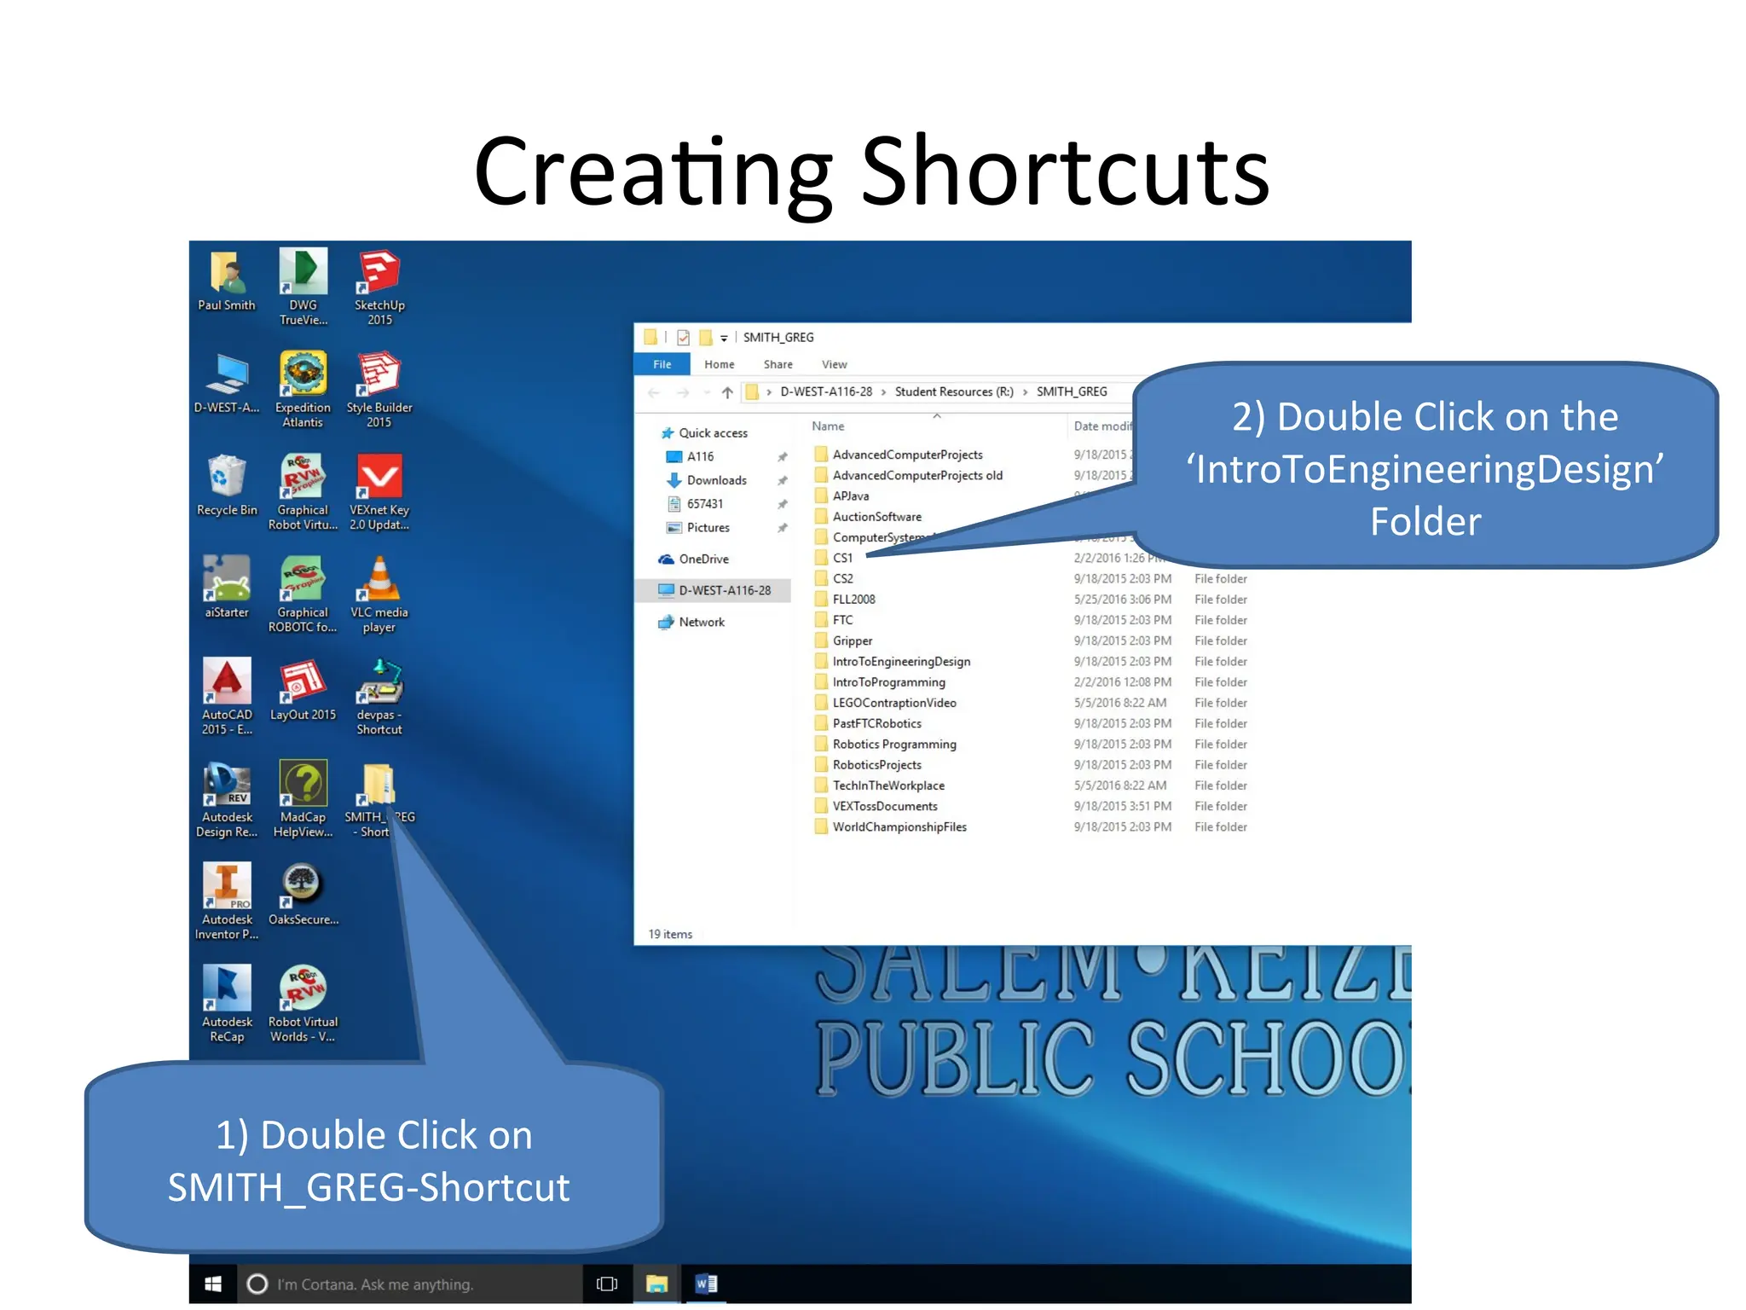
Task: Open the recent locations dropdown arrow
Action: (x=707, y=392)
